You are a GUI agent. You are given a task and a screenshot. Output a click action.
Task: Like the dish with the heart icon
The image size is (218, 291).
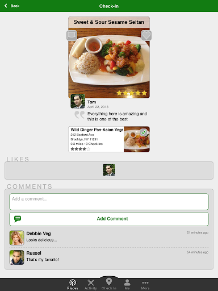pyautogui.click(x=146, y=35)
